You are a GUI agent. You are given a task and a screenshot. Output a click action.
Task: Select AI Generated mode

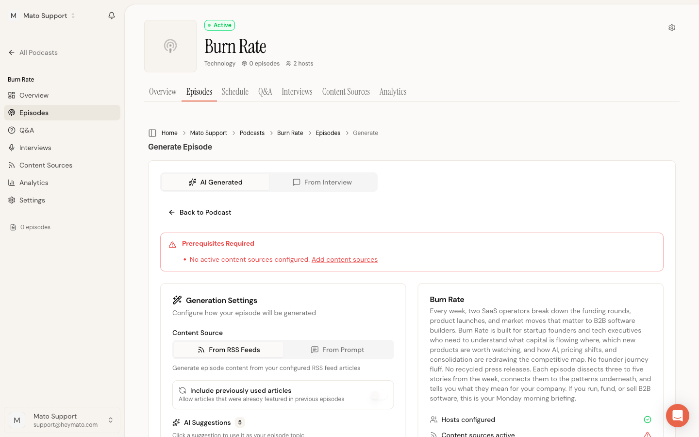[x=216, y=182]
